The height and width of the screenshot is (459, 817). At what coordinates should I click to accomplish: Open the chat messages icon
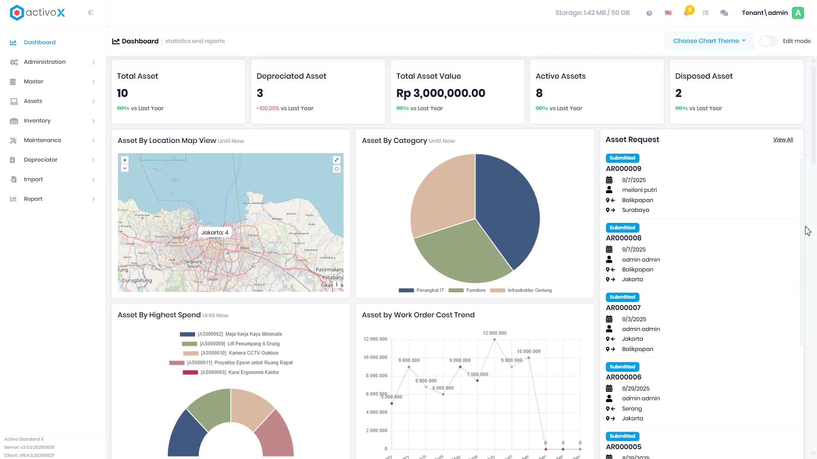coord(724,13)
